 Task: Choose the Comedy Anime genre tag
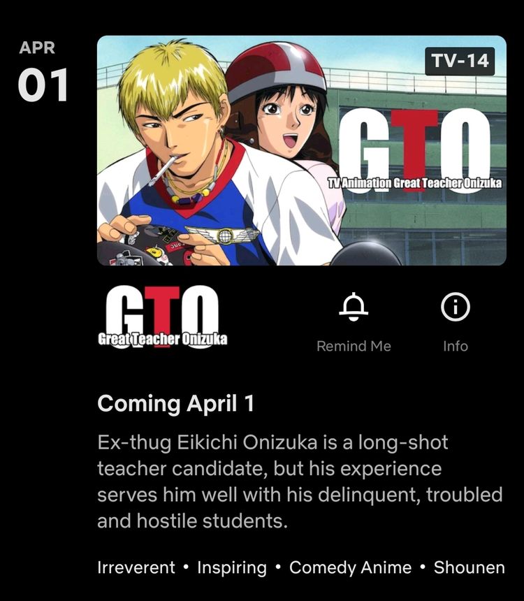coord(350,567)
